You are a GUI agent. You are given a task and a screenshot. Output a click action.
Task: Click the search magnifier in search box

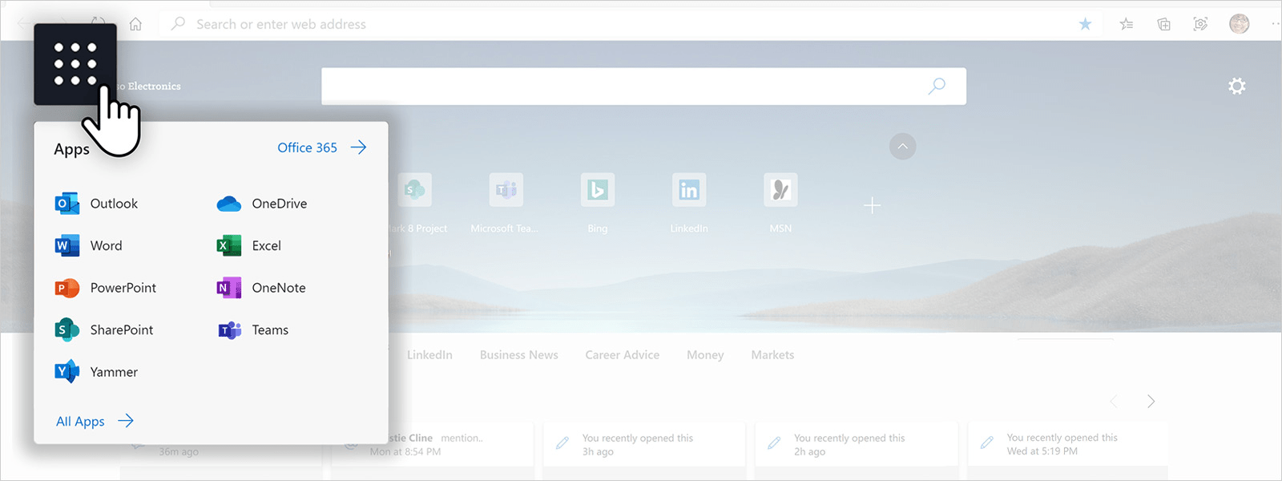(x=937, y=86)
